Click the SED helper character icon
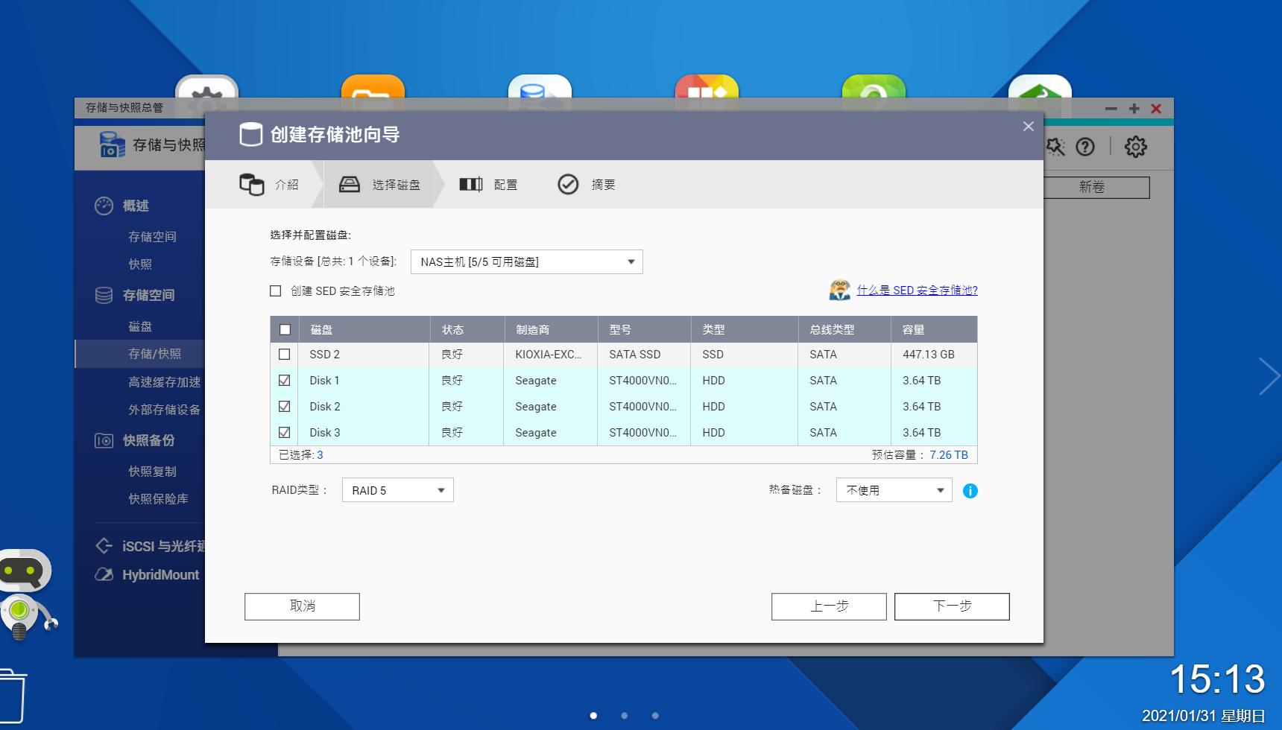This screenshot has width=1282, height=730. [x=840, y=290]
